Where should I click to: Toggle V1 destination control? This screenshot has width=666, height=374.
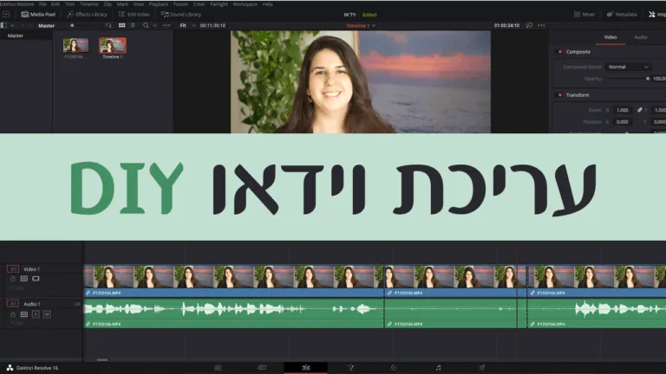[13, 269]
